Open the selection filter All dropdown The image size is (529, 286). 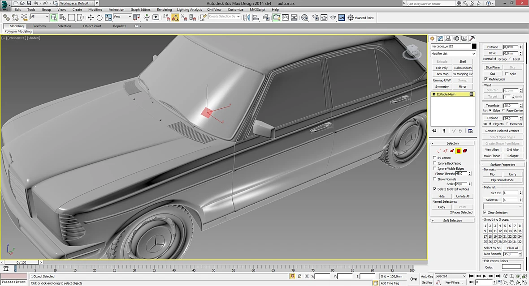[39, 17]
